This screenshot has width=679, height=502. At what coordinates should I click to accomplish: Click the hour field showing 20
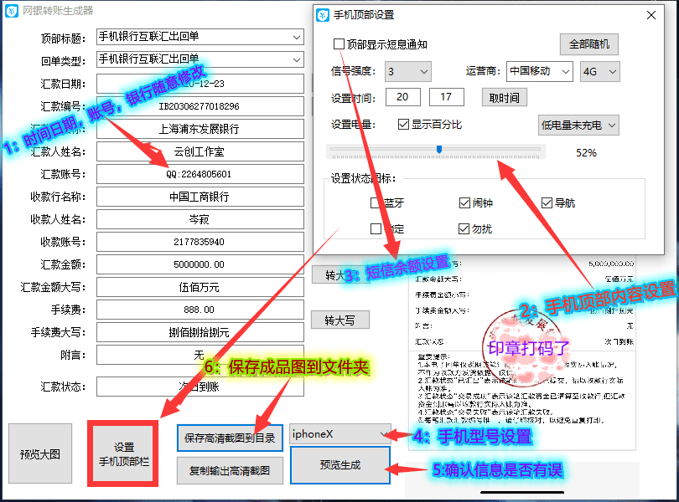[402, 97]
